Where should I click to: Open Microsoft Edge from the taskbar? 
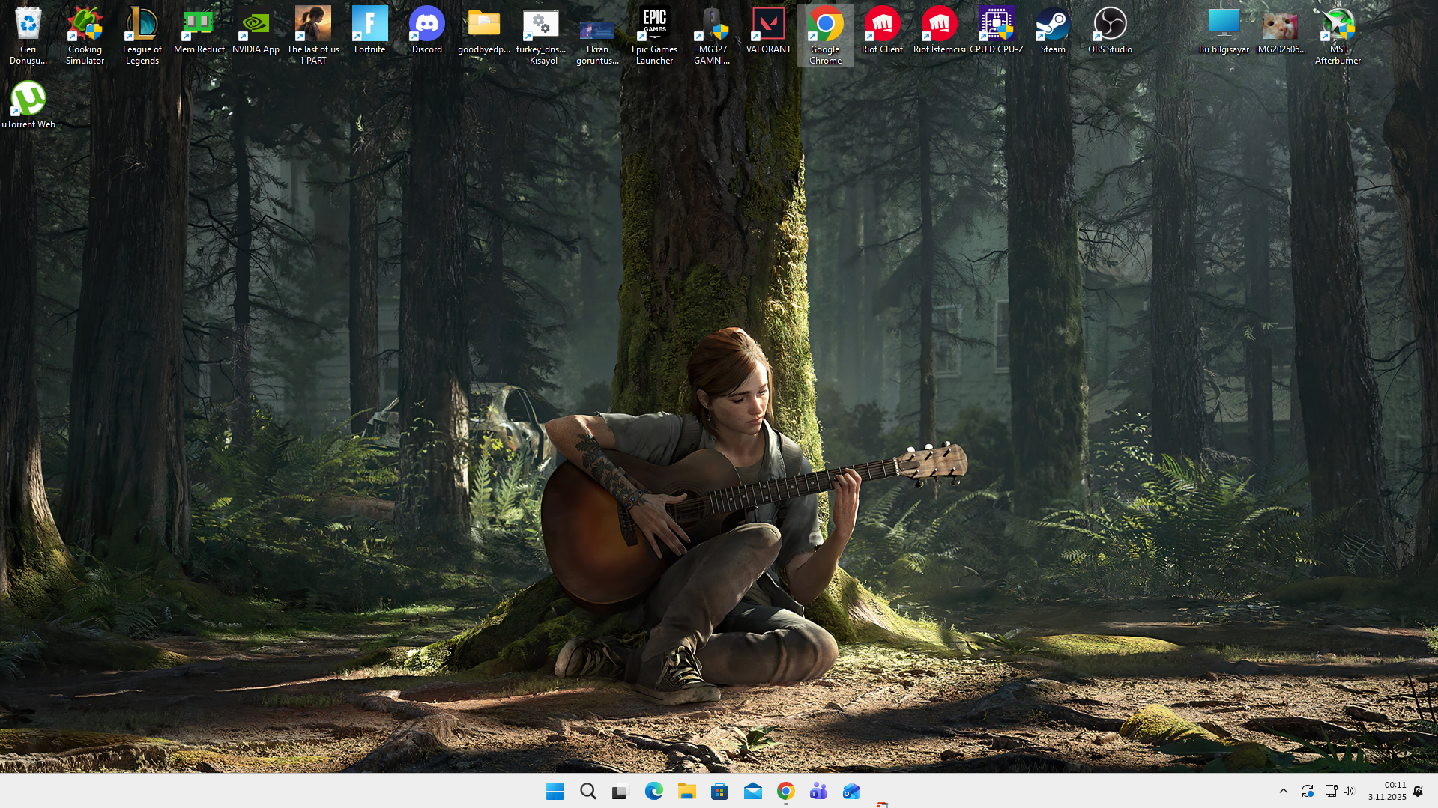click(653, 791)
